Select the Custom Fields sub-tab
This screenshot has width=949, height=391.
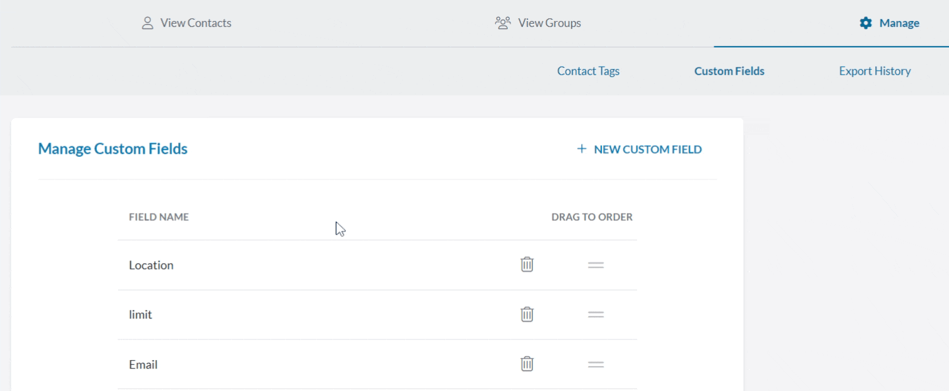coord(729,71)
